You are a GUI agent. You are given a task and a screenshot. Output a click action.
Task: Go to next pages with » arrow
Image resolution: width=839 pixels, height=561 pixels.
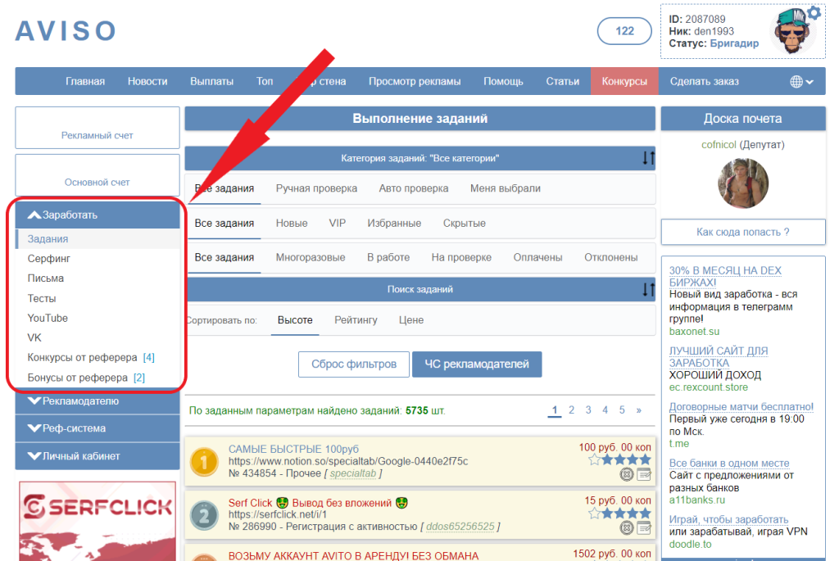[639, 410]
